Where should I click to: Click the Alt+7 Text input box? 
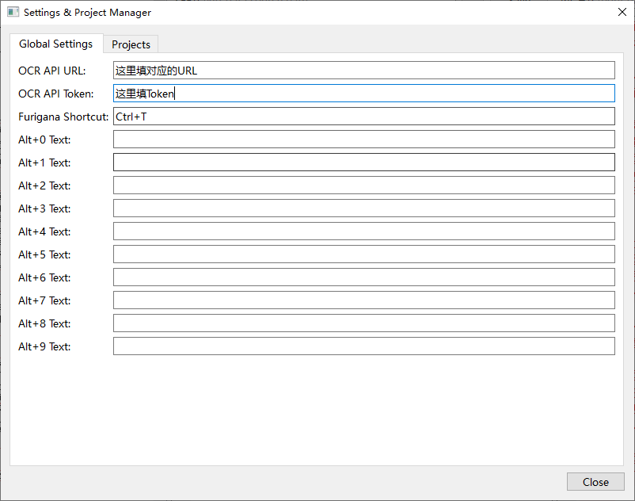pos(364,300)
